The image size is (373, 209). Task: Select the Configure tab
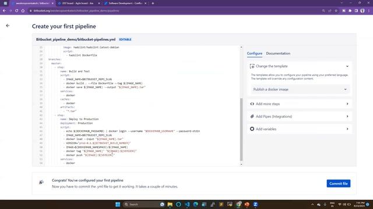(x=255, y=53)
